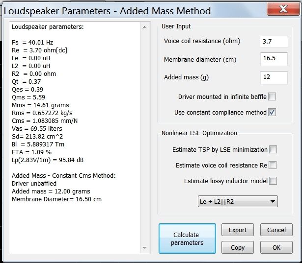Click the 'Added Mass - Constant Cms Method:' line
The image size is (302, 263).
tap(64, 176)
